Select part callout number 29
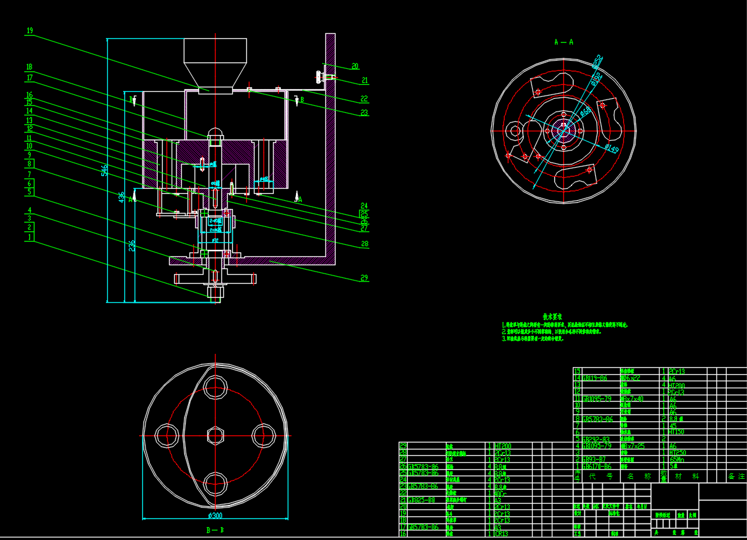747x540 pixels. click(x=364, y=278)
